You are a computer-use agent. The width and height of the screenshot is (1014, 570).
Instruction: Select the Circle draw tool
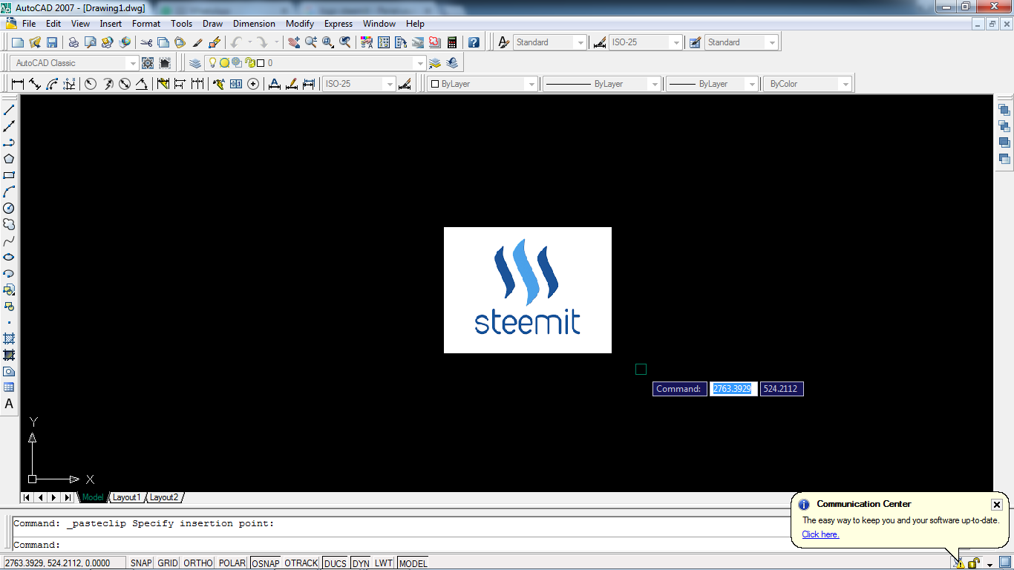(9, 208)
